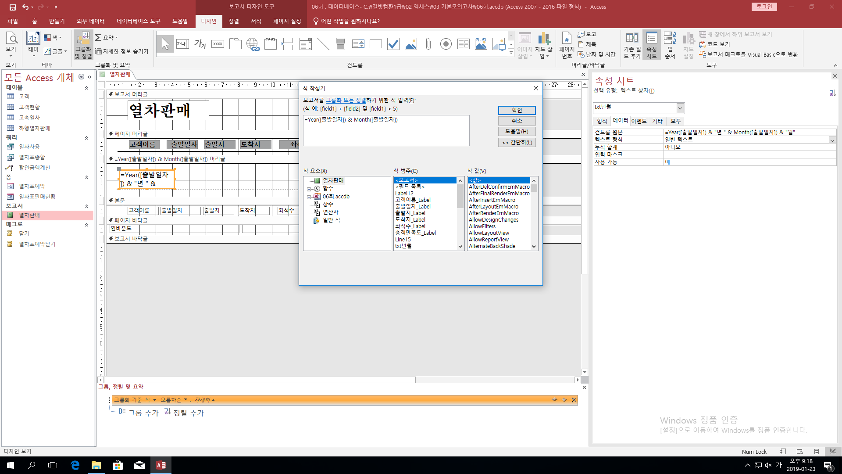Toggle Hide Details option

(x=122, y=51)
